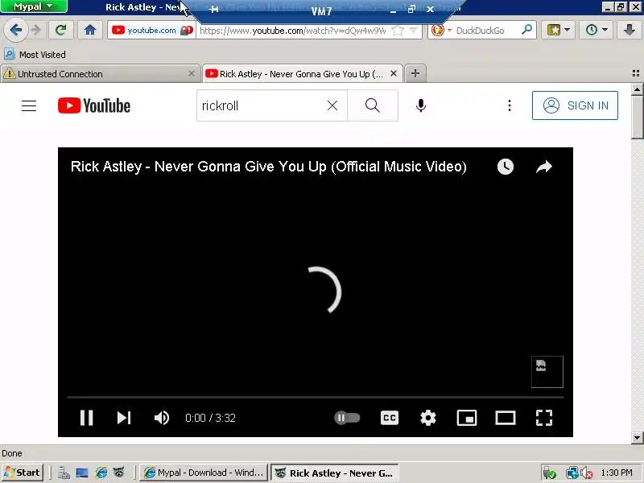Open the history clock dropdown

pyautogui.click(x=597, y=30)
